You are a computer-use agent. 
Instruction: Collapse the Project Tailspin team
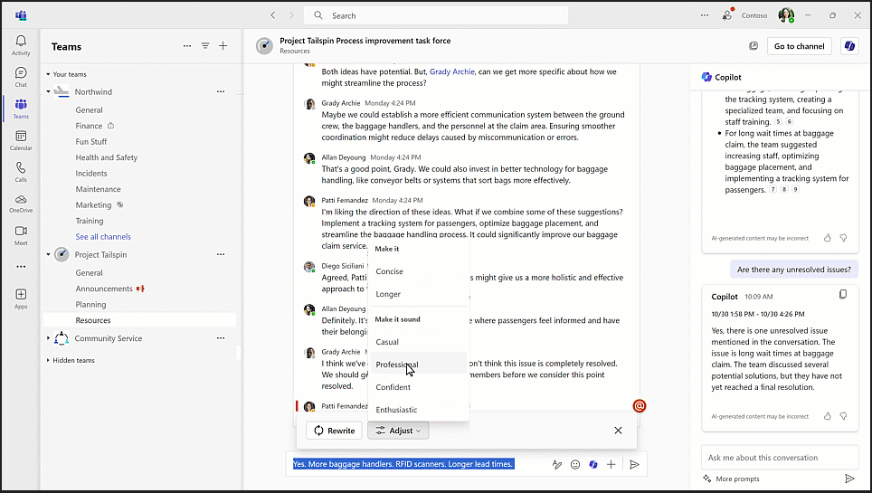click(x=48, y=255)
